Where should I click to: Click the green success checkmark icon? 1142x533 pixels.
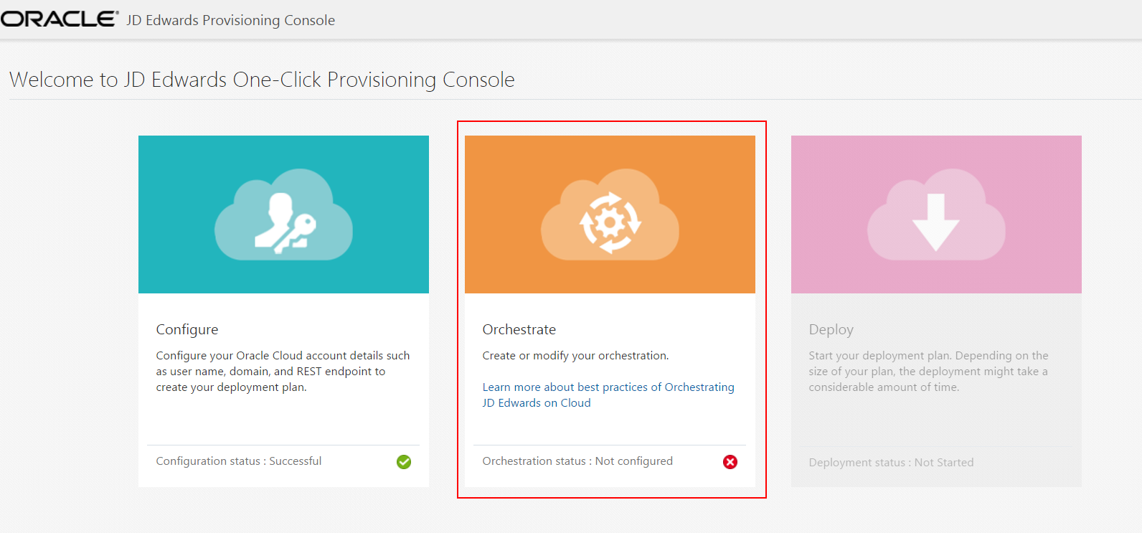[x=404, y=462]
